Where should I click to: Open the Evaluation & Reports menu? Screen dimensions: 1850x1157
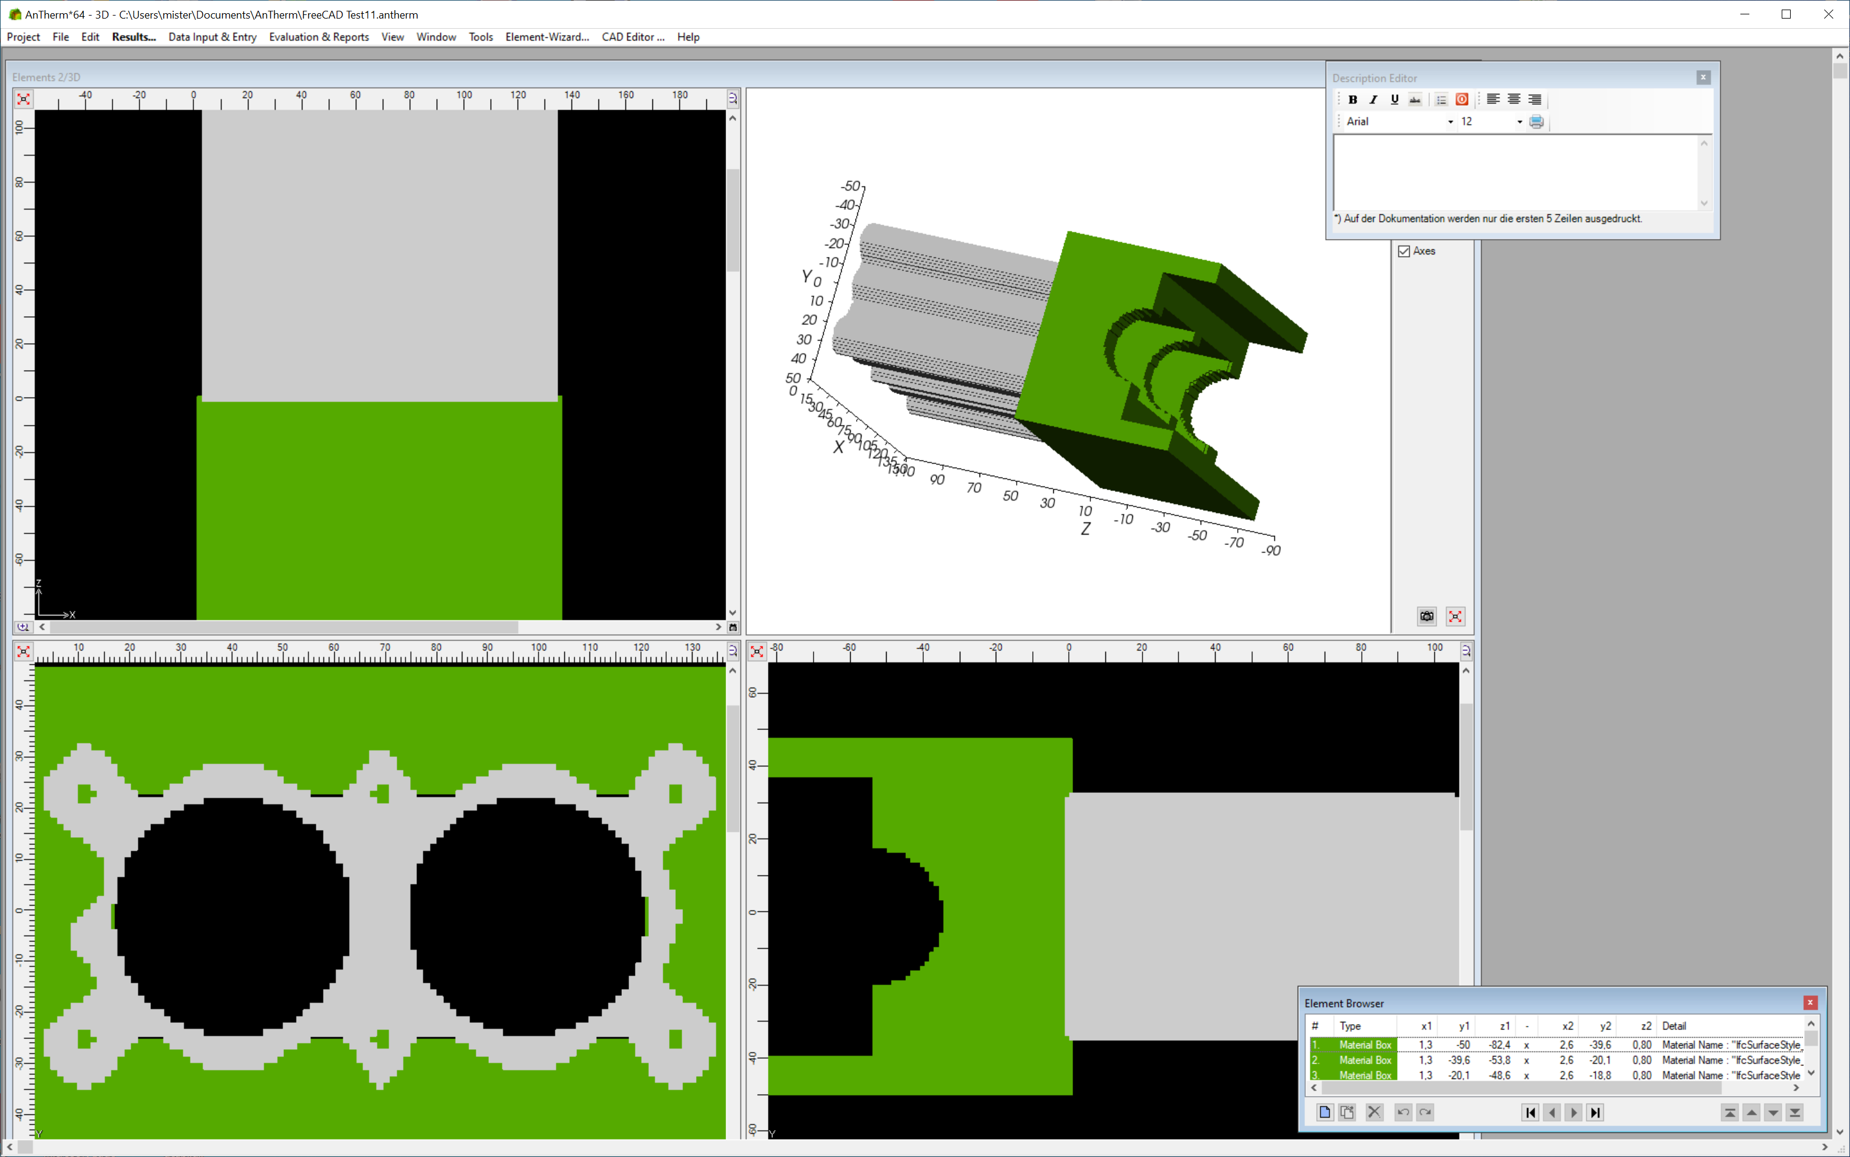318,37
